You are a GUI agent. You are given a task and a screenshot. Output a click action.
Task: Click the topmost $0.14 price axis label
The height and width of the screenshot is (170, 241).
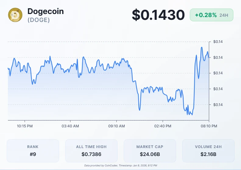pyautogui.click(x=218, y=41)
